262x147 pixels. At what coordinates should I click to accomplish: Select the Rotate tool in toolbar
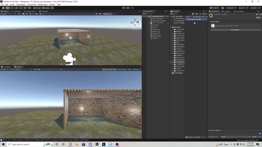coord(12,8)
